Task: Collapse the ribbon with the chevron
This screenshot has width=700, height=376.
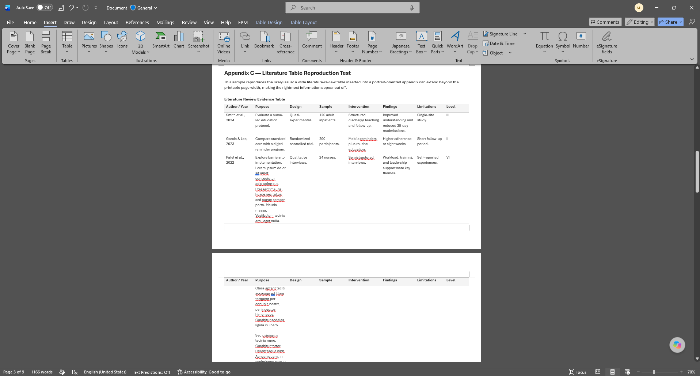Action: tap(692, 59)
